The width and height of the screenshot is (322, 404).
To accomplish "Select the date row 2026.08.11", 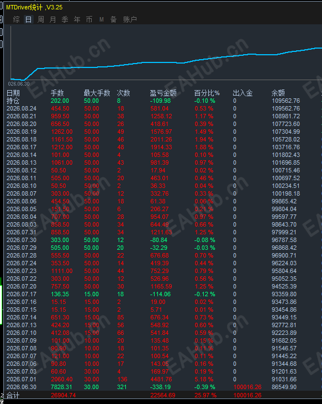I will coord(22,178).
